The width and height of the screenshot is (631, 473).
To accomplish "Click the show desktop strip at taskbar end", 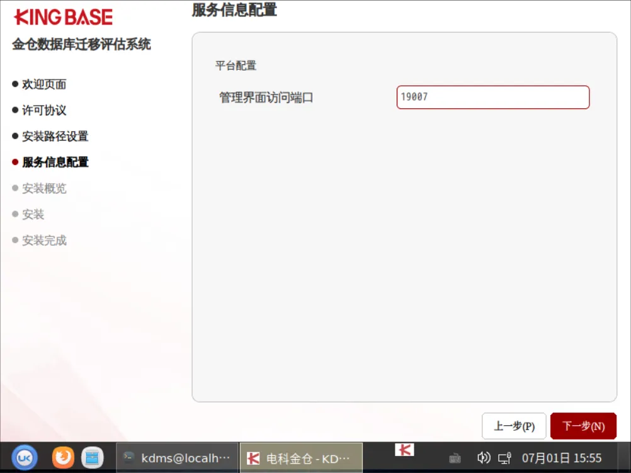I will pyautogui.click(x=624, y=458).
